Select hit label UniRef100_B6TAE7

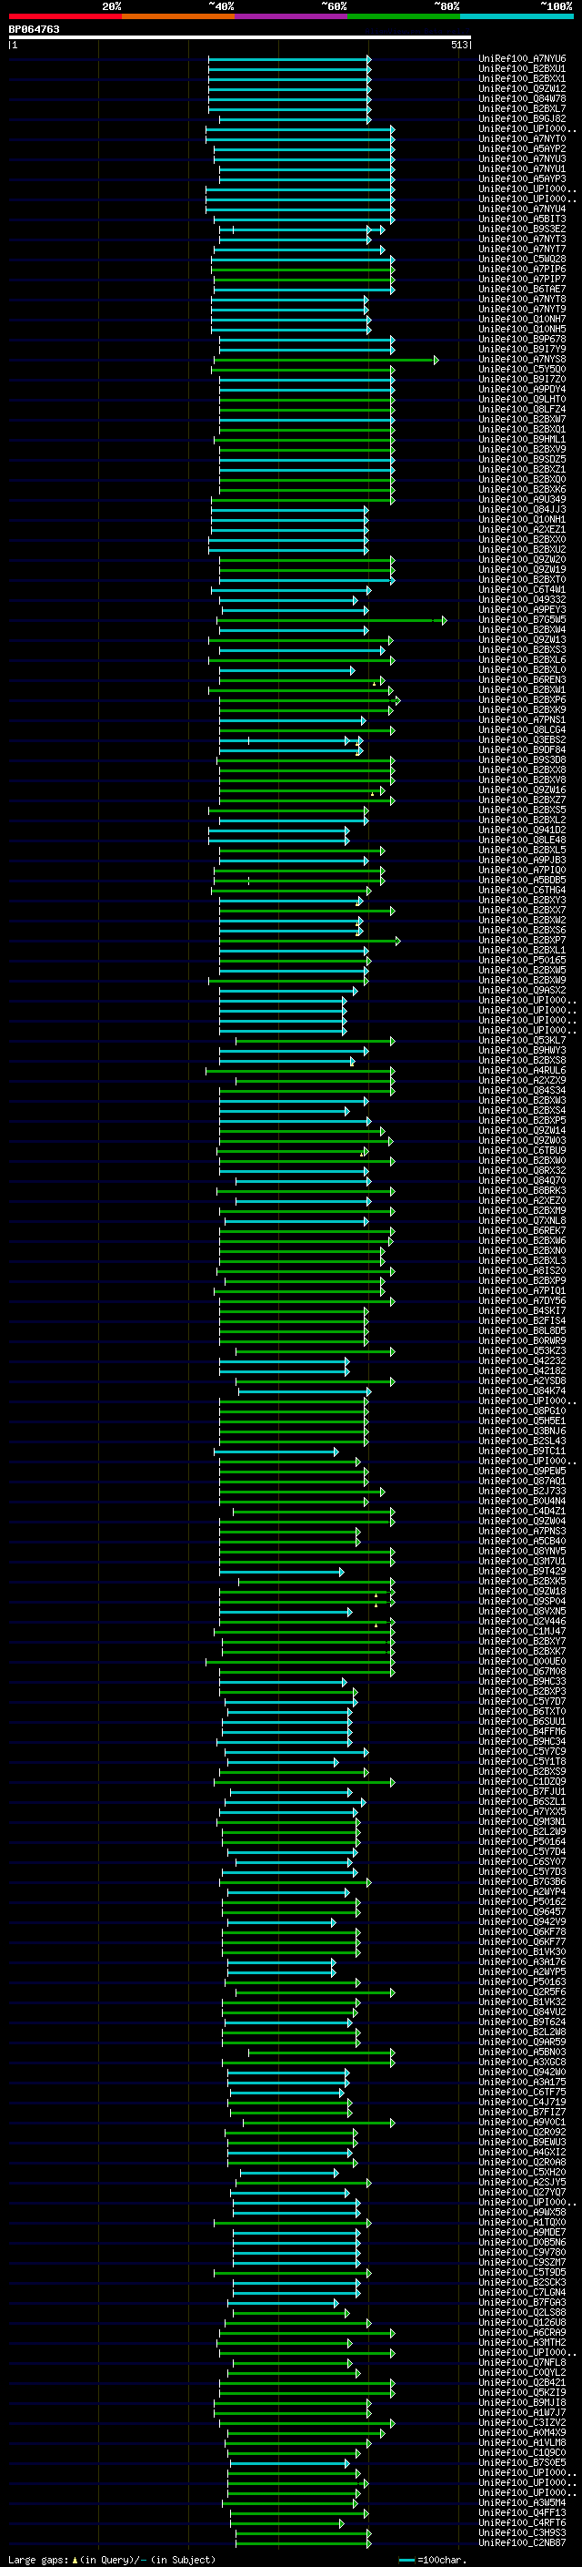[x=522, y=289]
